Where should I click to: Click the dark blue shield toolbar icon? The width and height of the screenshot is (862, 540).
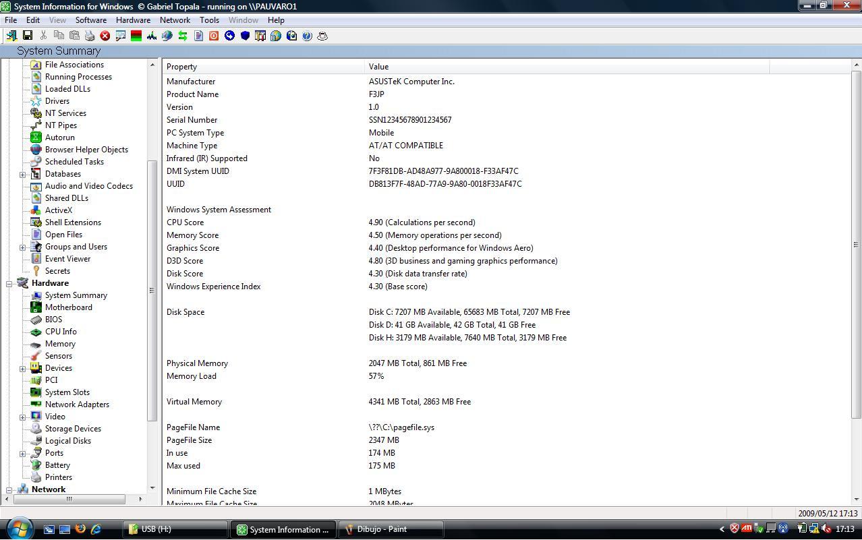coord(245,36)
